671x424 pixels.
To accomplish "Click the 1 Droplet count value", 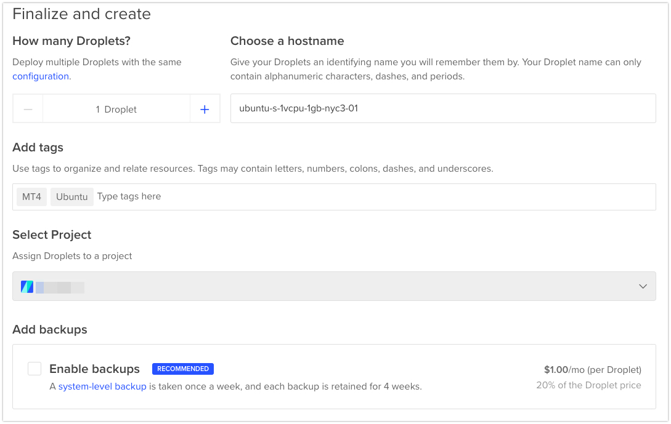I will pos(116,110).
